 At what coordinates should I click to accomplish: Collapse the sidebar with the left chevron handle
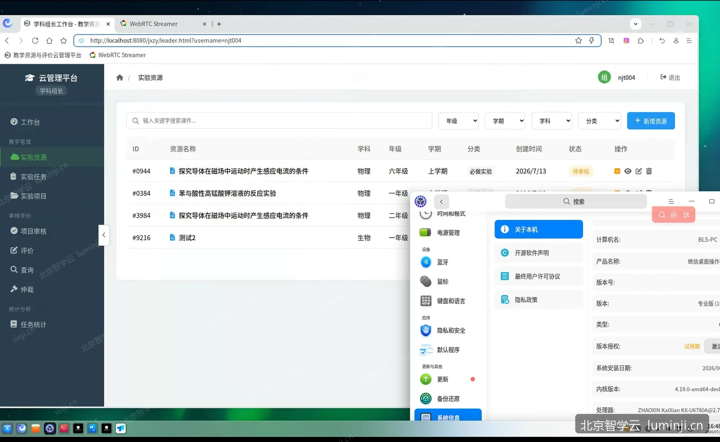[104, 235]
